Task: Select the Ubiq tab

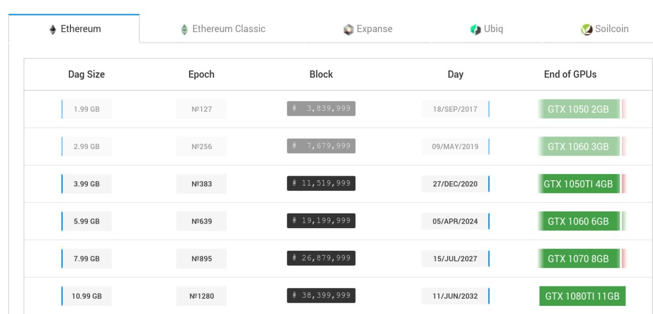Action: [486, 29]
